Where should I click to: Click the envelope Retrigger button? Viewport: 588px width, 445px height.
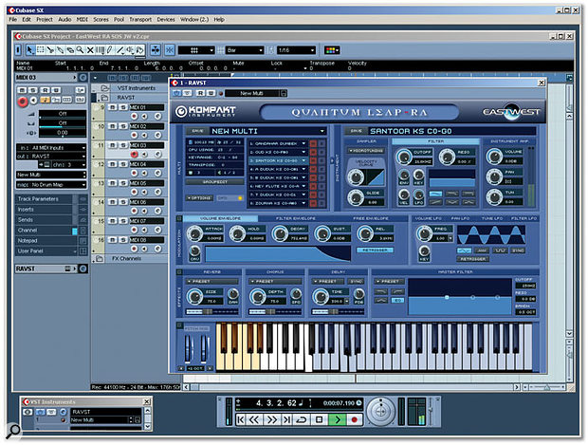tap(375, 250)
